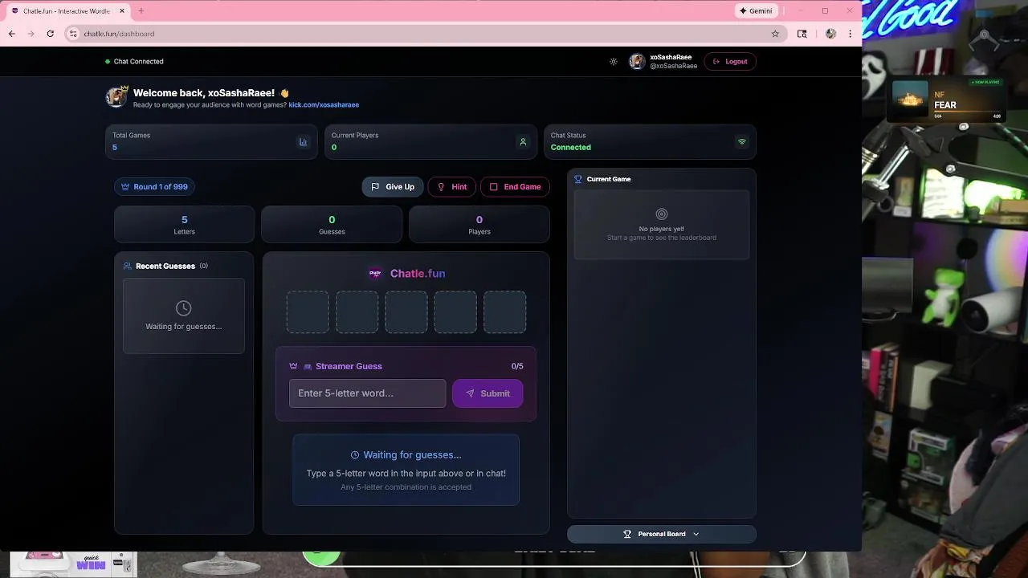Open the Gemini button in Chrome
The width and height of the screenshot is (1028, 578).
pyautogui.click(x=756, y=11)
